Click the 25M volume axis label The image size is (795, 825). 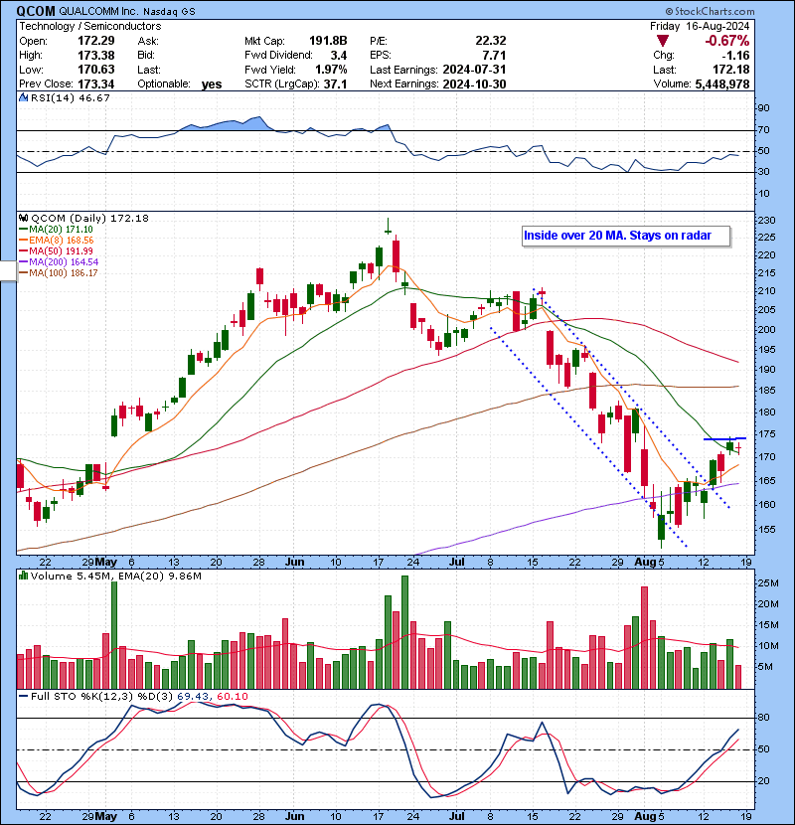point(767,583)
